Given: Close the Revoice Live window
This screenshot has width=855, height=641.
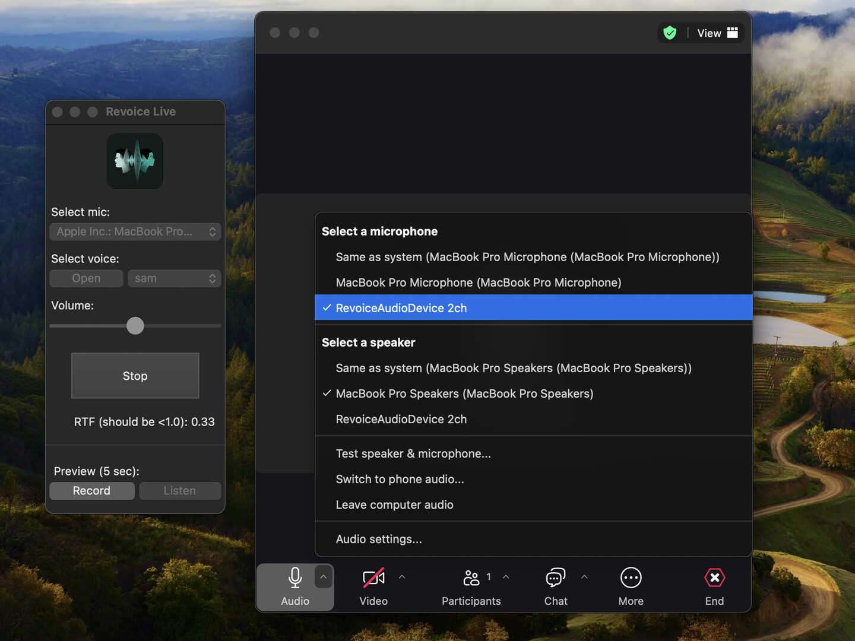Looking at the screenshot, I should (58, 112).
